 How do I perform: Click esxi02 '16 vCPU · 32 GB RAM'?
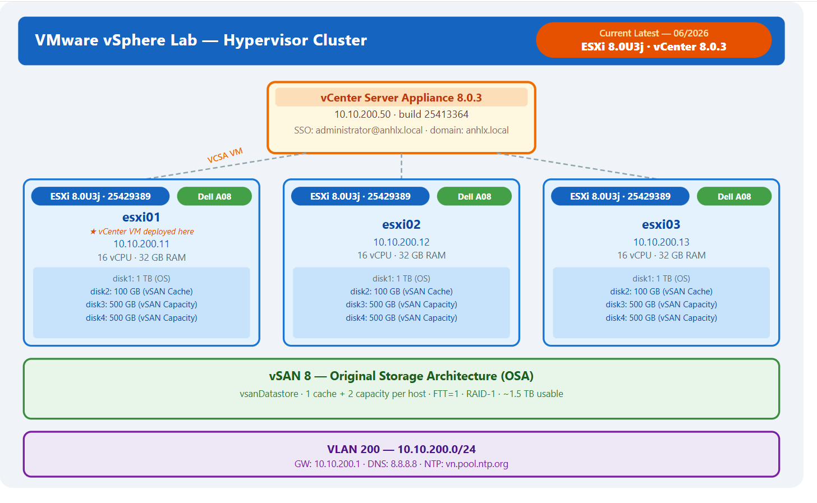pyautogui.click(x=401, y=255)
